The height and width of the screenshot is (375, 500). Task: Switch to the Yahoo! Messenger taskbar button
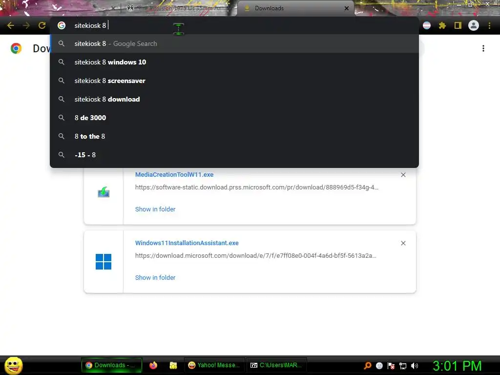[214, 365]
